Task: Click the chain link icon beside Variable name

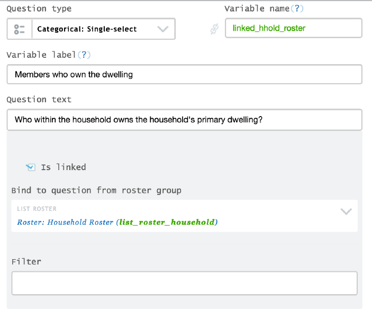Action: point(214,30)
